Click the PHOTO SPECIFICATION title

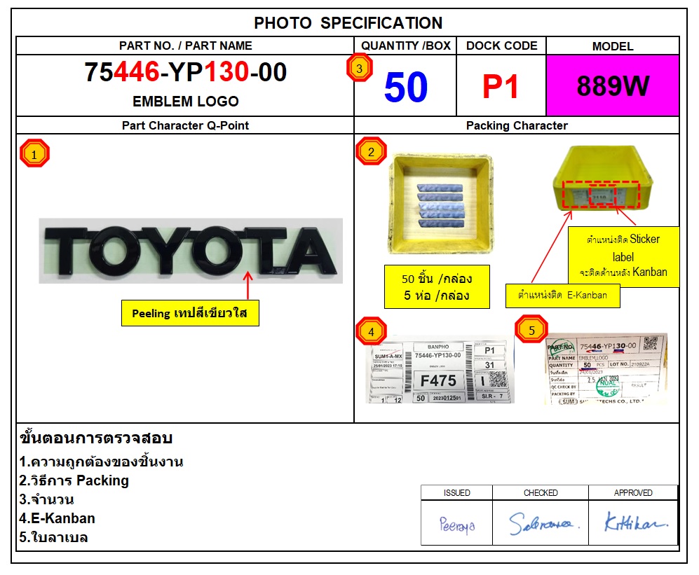point(348,22)
